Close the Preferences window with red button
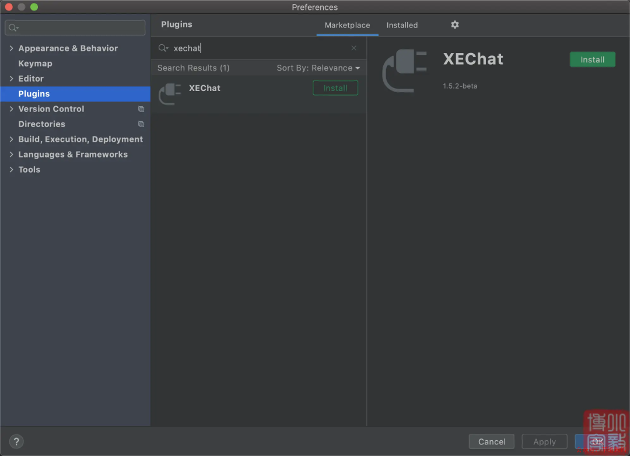Image resolution: width=630 pixels, height=456 pixels. (9, 7)
